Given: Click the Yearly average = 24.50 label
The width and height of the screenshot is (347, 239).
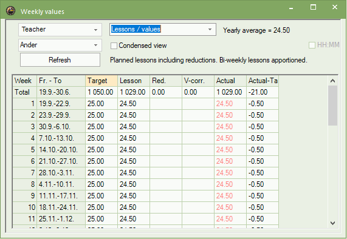Looking at the screenshot, I should point(256,30).
